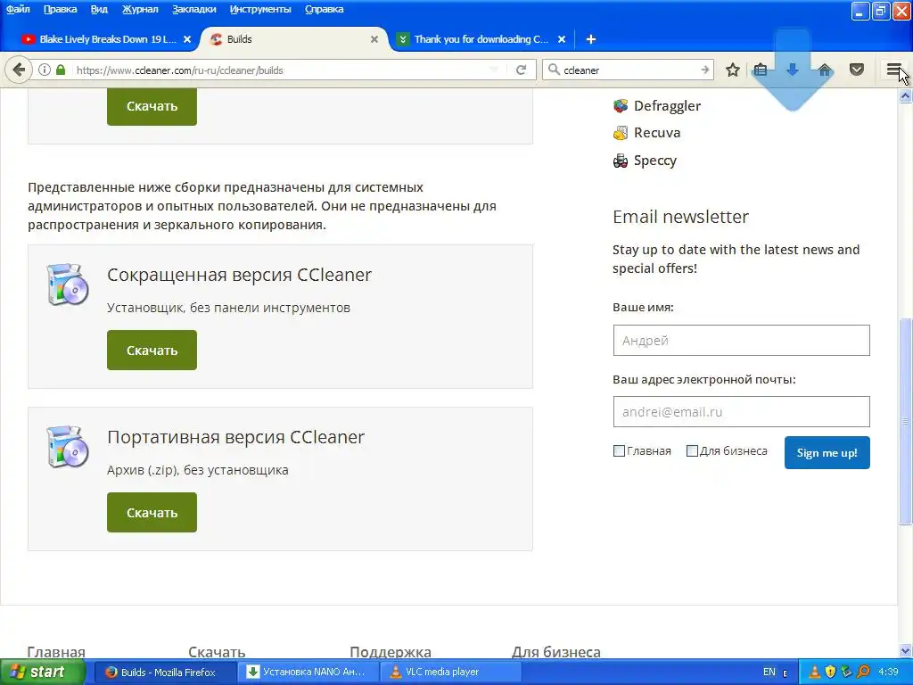The width and height of the screenshot is (913, 685).
Task: Click the installer icon beside Сокращенная версия CCleaner
Action: pyautogui.click(x=68, y=285)
